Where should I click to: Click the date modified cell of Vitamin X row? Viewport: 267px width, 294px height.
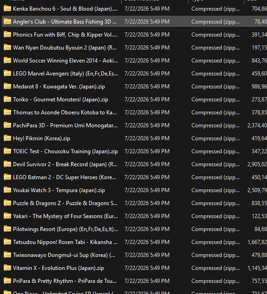click(x=147, y=268)
